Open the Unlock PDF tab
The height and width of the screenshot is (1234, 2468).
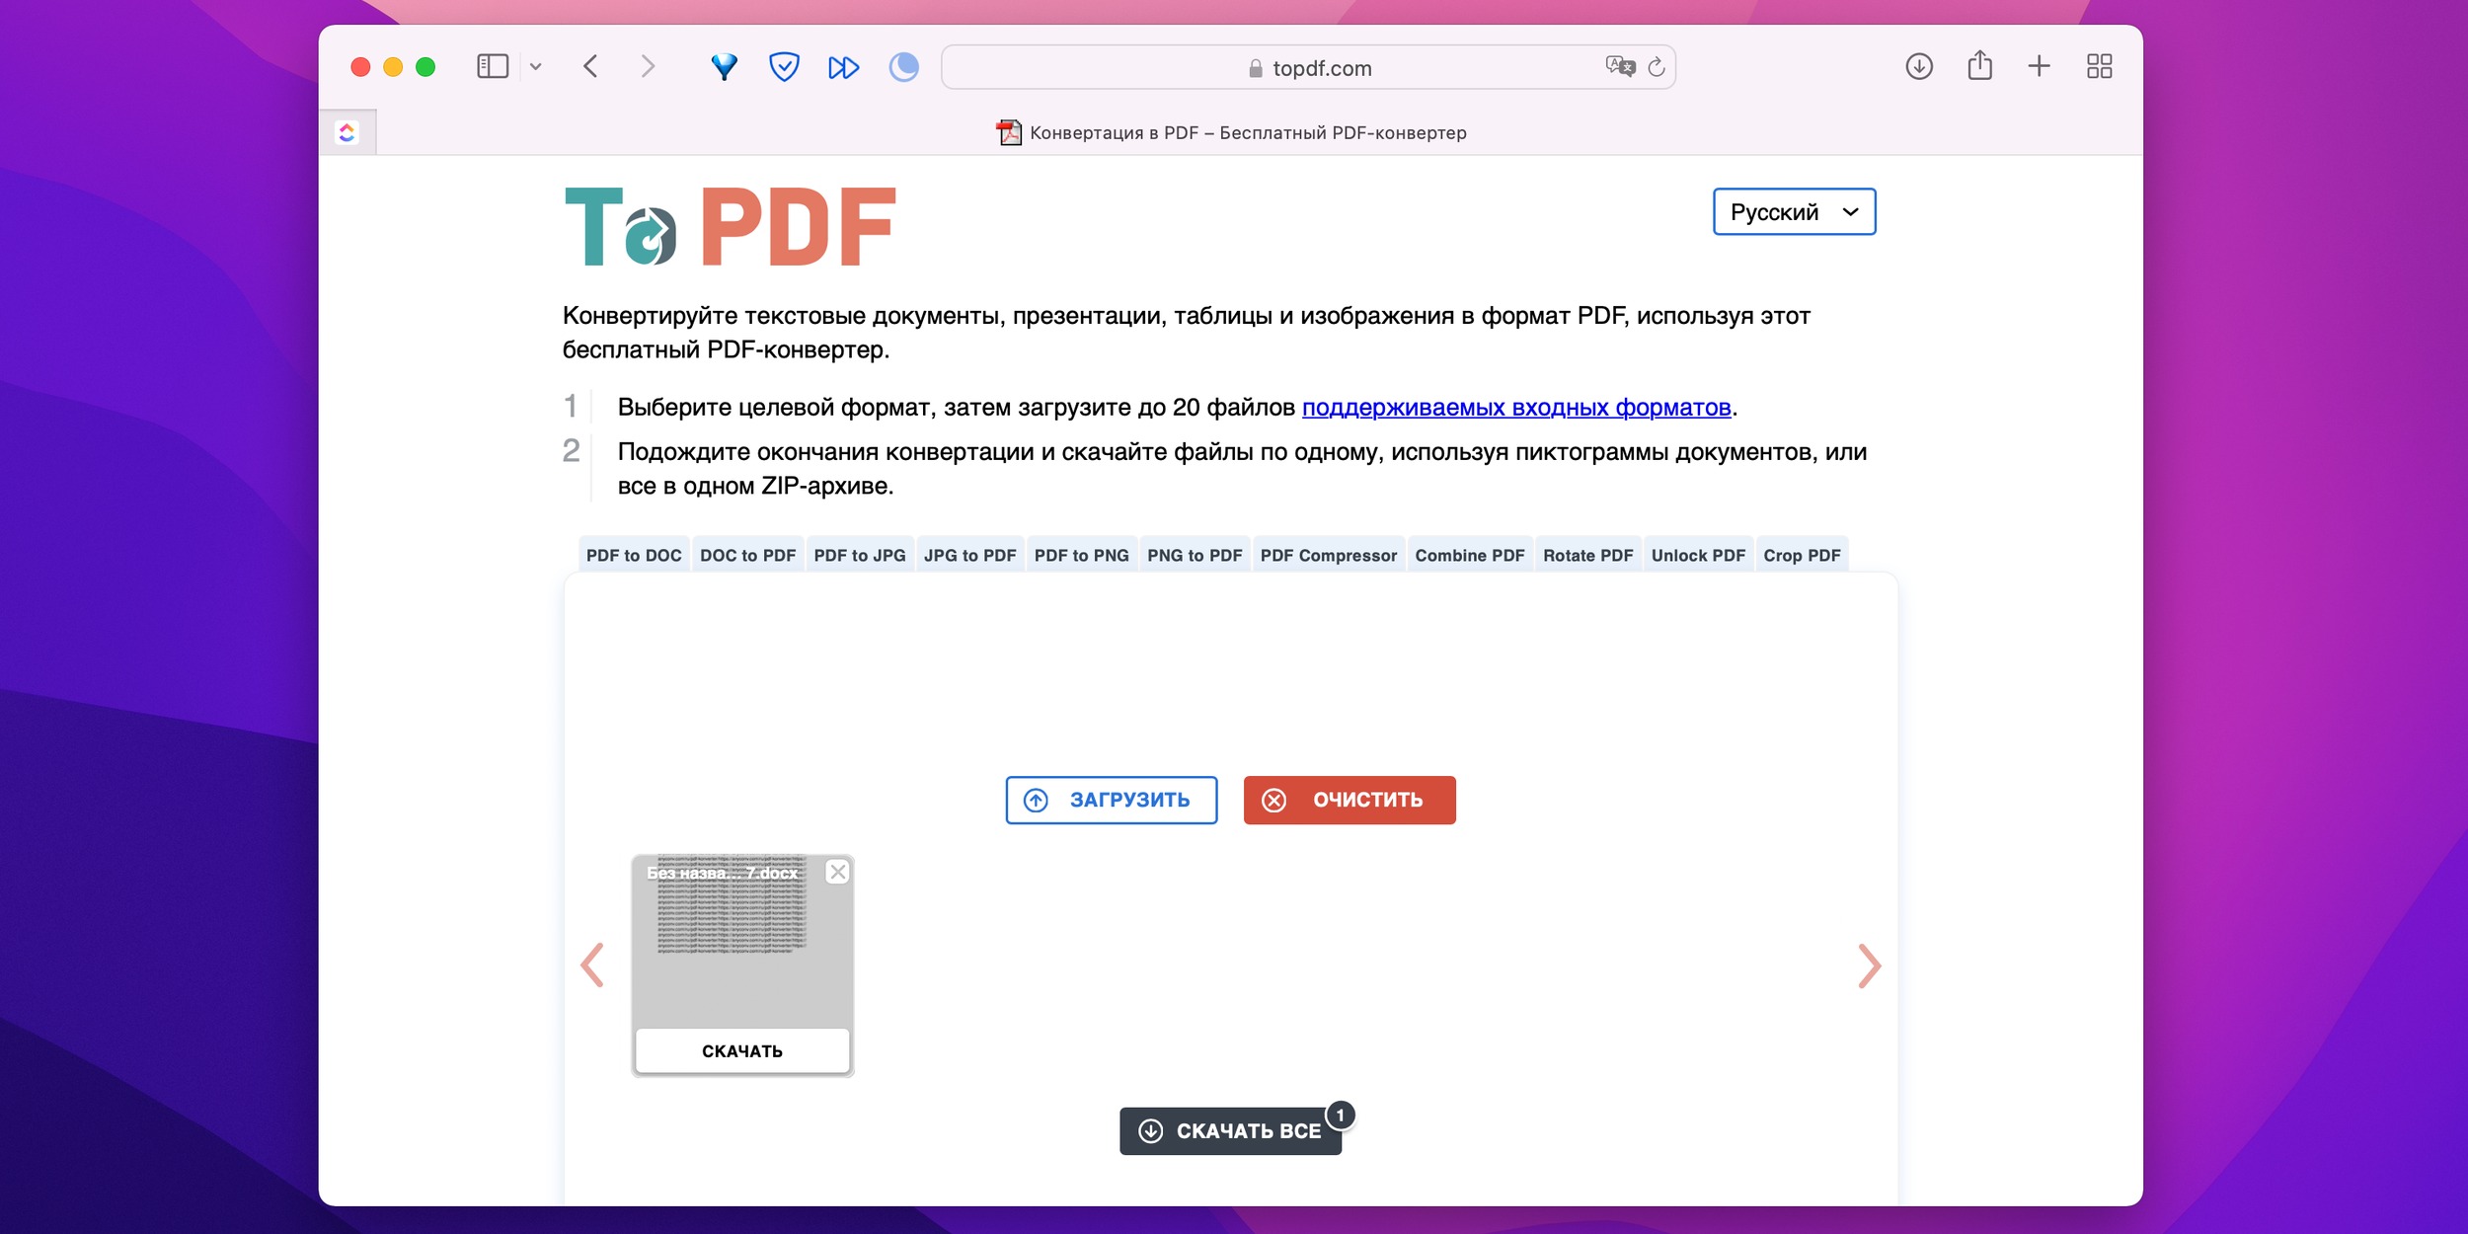(1698, 555)
